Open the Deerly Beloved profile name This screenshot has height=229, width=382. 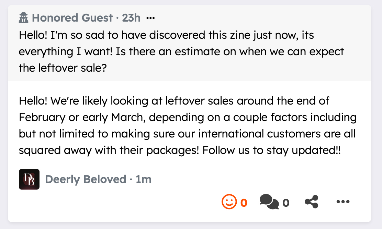86,179
